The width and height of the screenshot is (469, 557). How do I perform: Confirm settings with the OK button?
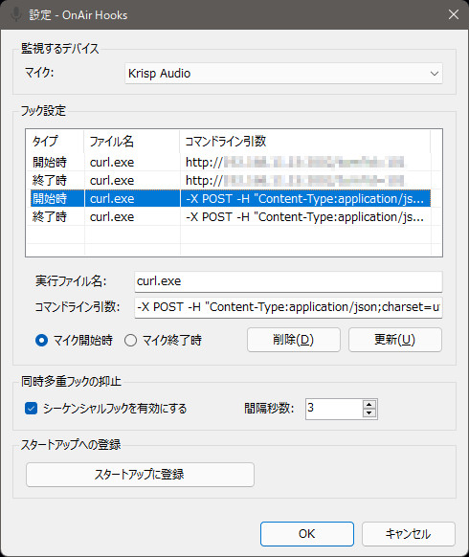(x=307, y=534)
